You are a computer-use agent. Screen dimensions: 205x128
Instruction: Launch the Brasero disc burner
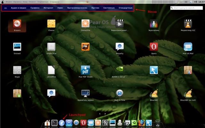(17, 24)
